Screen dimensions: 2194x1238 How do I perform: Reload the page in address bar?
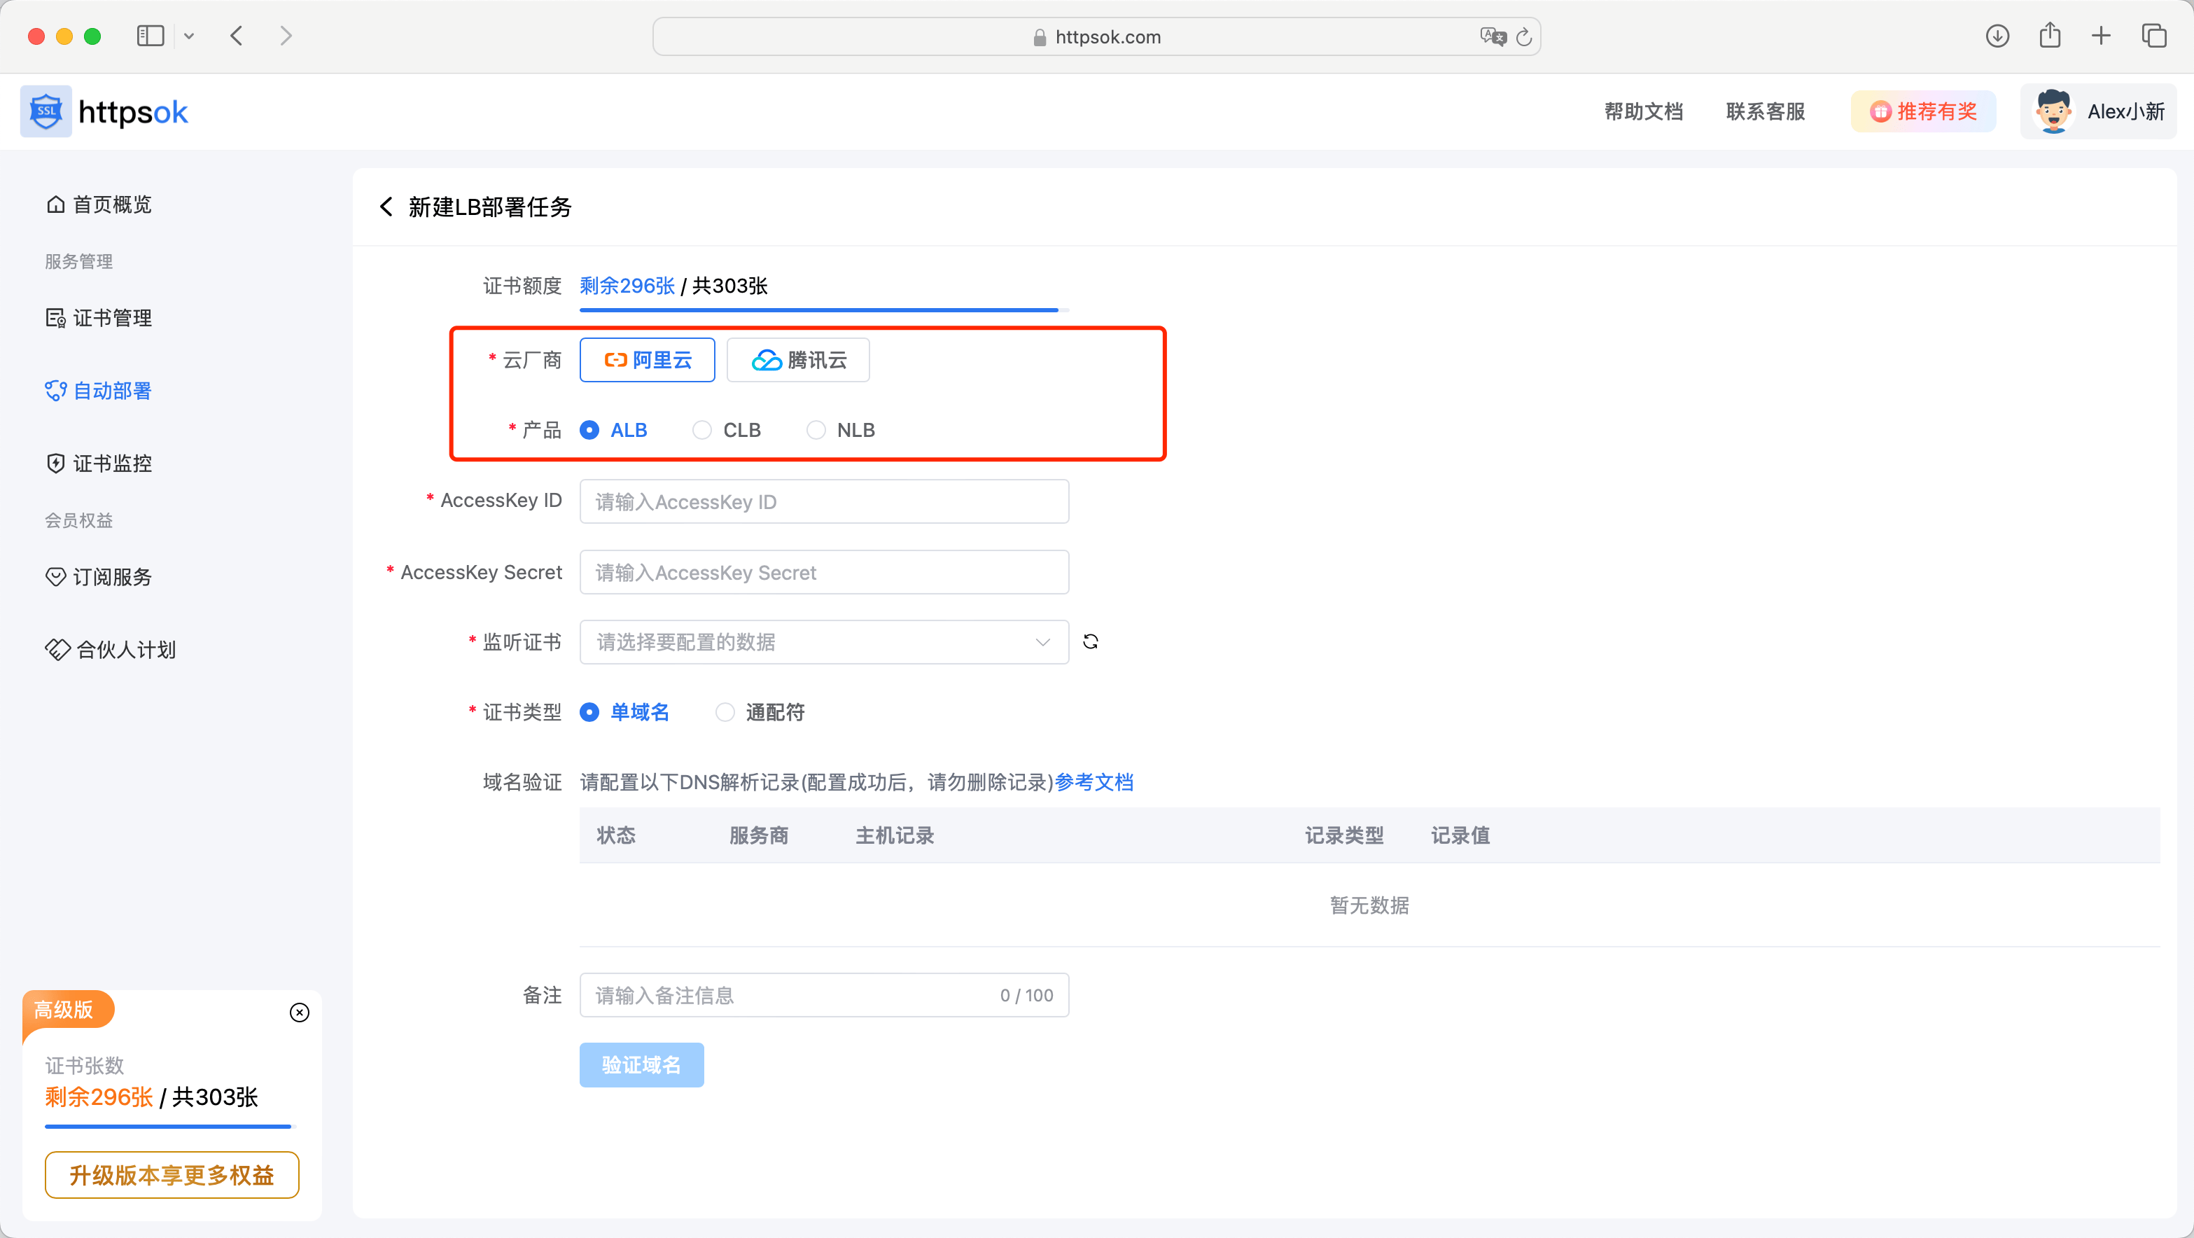coord(1525,36)
